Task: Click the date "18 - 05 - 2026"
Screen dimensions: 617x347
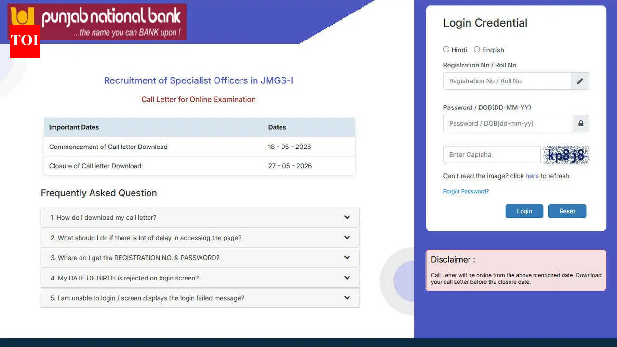Action: [290, 147]
